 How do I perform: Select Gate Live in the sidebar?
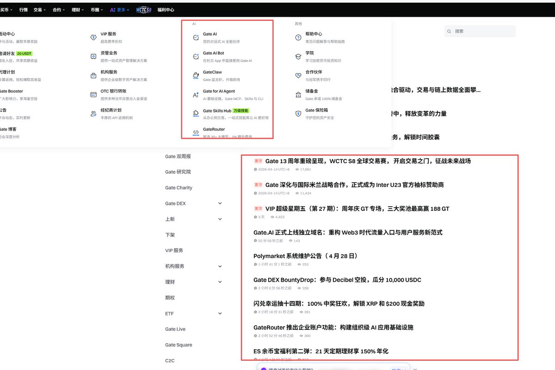[175, 329]
